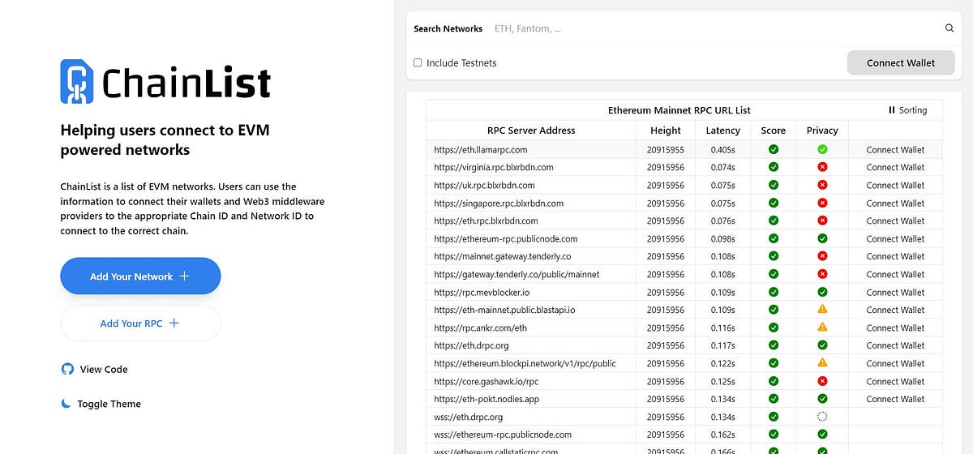This screenshot has height=454, width=973.
Task: Connect Wallet for rpc.mevblocker.io row
Action: coord(895,292)
